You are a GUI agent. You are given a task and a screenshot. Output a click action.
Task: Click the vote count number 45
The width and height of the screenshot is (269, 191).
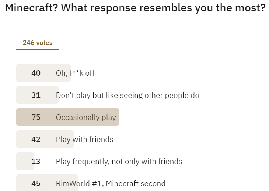coord(36,184)
